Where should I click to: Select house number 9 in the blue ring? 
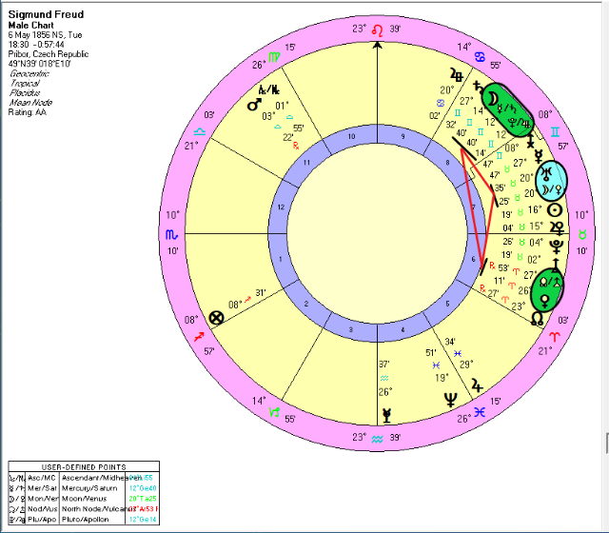403,136
